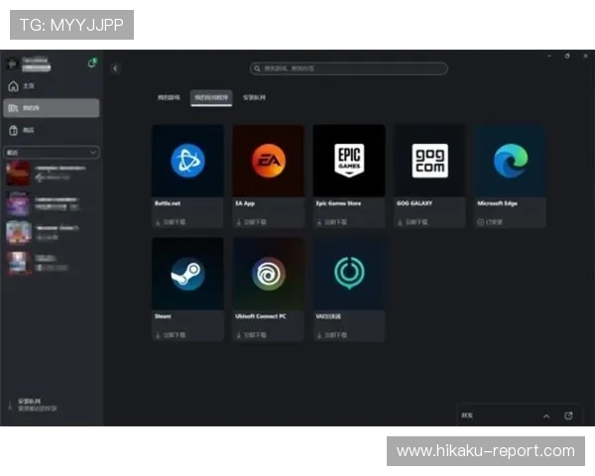Select the Steam app tile
This screenshot has width=595, height=476.
pyautogui.click(x=187, y=274)
